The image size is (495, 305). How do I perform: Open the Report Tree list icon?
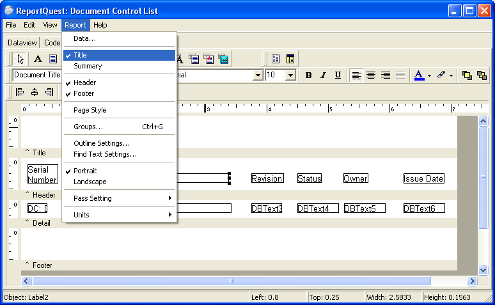coord(276,59)
